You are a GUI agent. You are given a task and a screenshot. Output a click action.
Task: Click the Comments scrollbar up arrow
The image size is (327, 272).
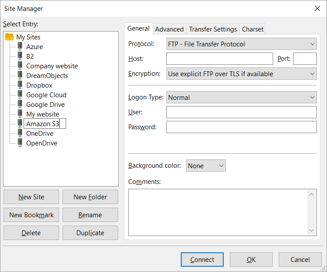point(312,194)
